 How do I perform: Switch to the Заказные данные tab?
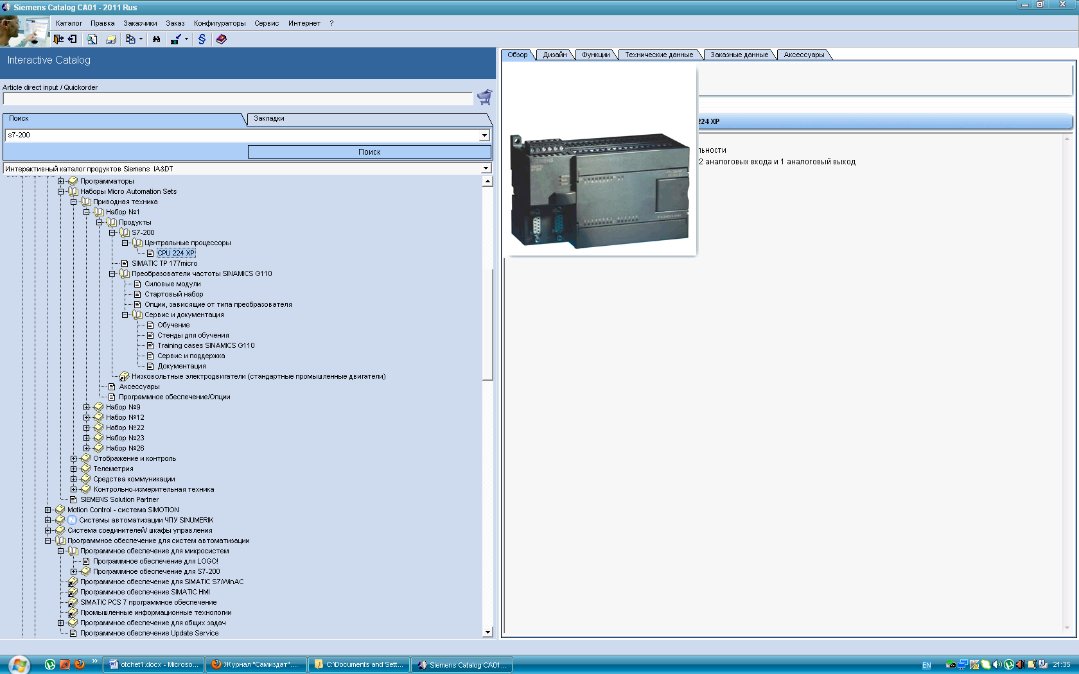tap(739, 55)
